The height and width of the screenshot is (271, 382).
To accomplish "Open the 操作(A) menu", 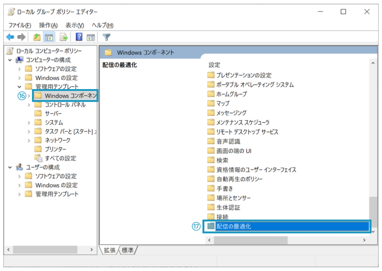I will click(x=48, y=25).
